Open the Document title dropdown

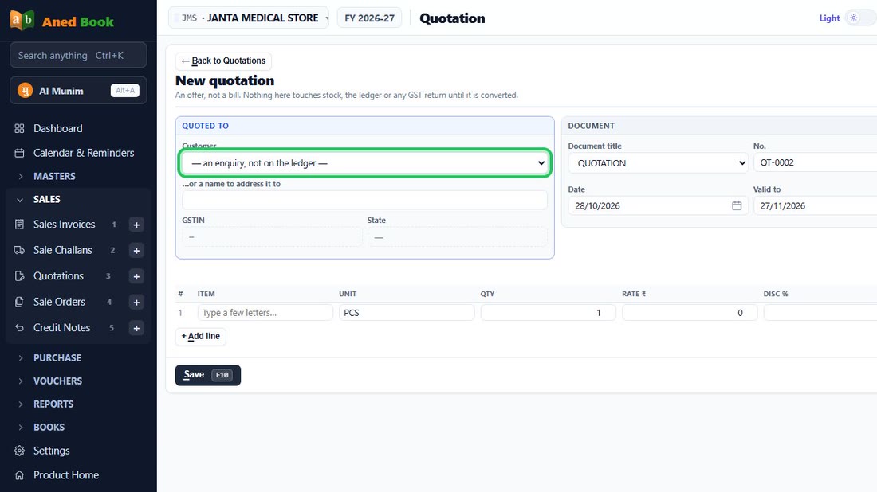tap(658, 163)
